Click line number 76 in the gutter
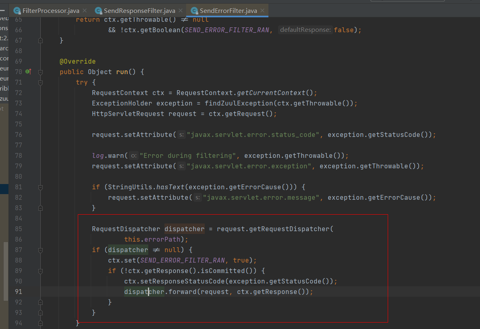480x329 pixels. pyautogui.click(x=19, y=134)
